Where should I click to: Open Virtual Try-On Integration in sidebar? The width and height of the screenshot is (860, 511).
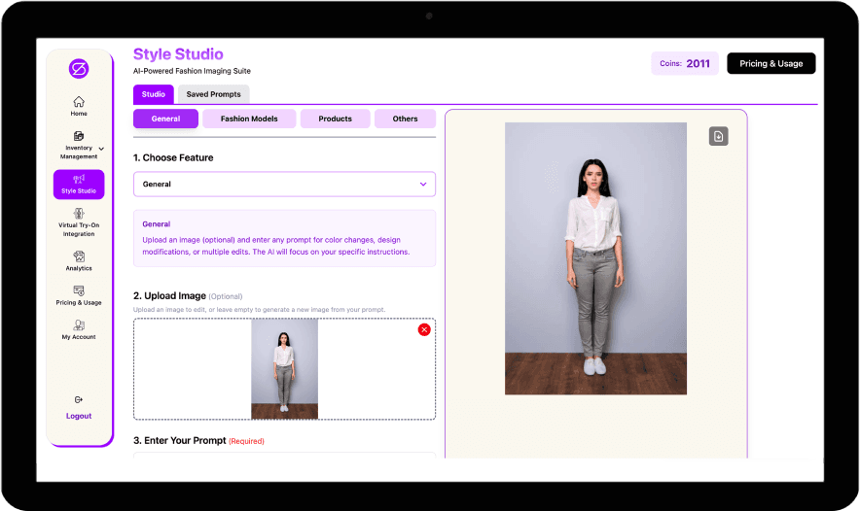pos(79,222)
